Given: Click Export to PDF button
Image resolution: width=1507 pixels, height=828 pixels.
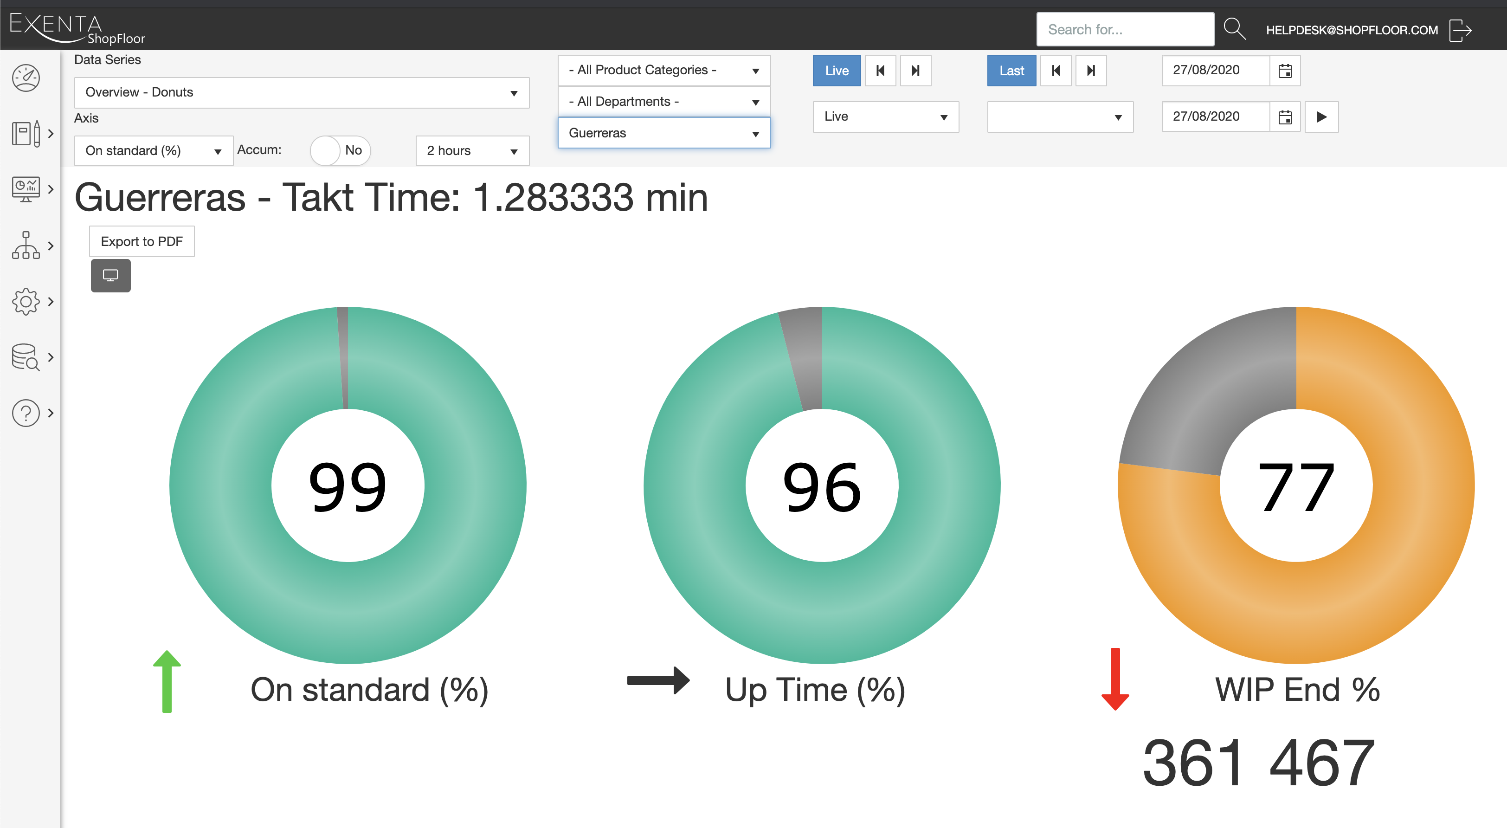Looking at the screenshot, I should pyautogui.click(x=142, y=242).
